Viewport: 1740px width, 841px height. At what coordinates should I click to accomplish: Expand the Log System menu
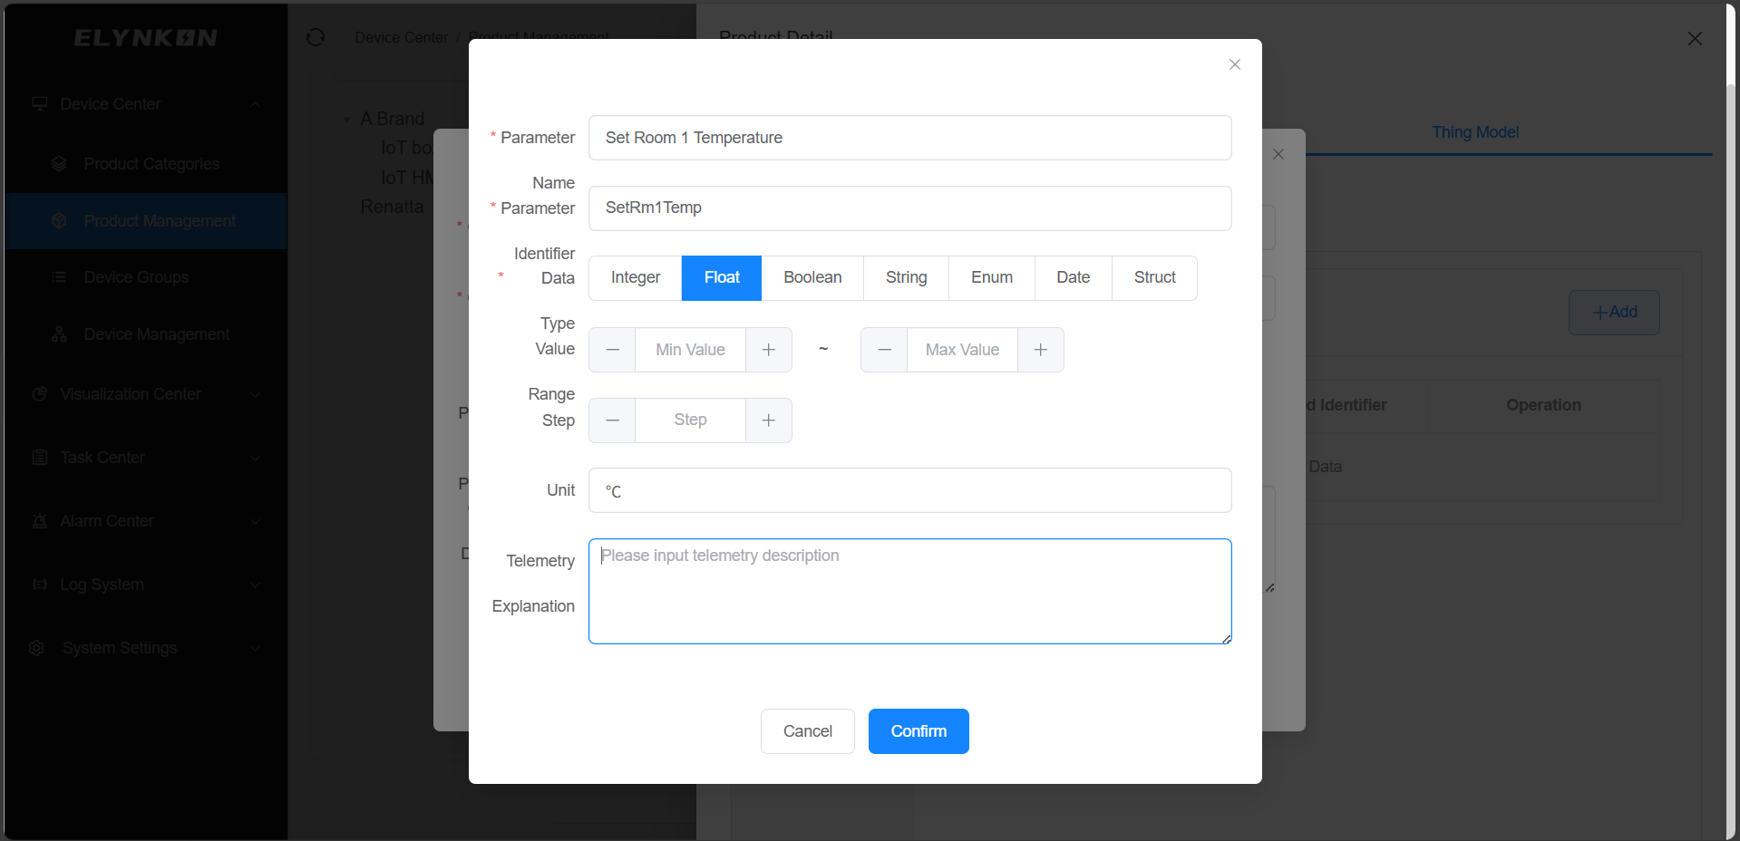coord(145,585)
